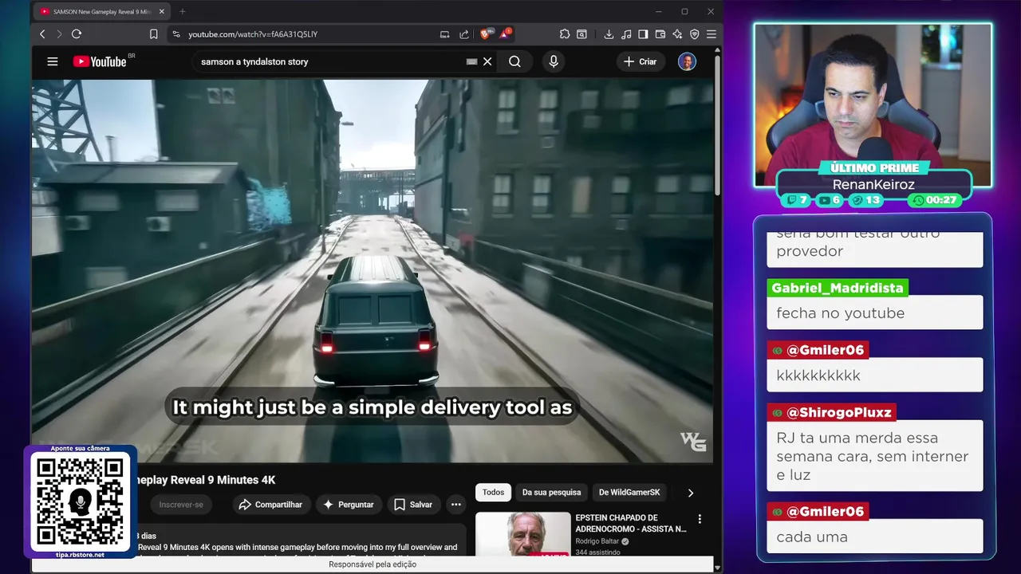This screenshot has width=1021, height=574.
Task: Start voice search with the microphone
Action: (x=554, y=61)
